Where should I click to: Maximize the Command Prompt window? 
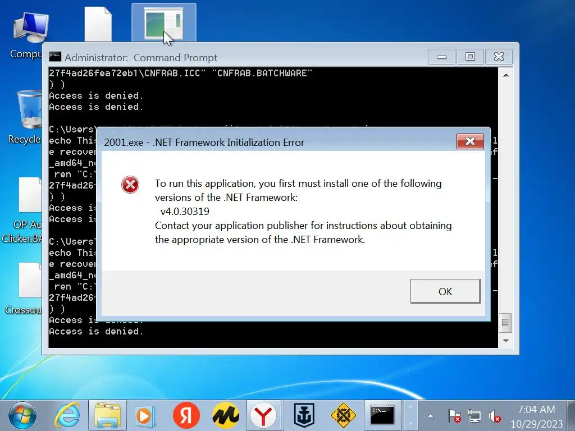pos(470,57)
